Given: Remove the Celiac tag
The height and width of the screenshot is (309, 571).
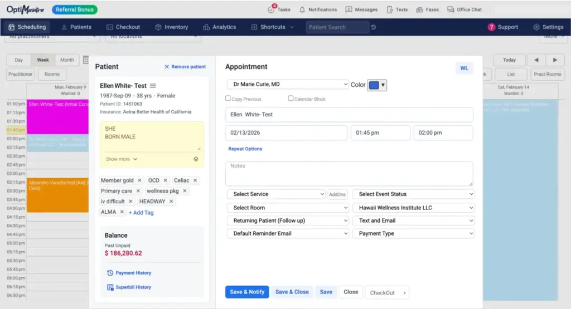Looking at the screenshot, I should [x=195, y=180].
